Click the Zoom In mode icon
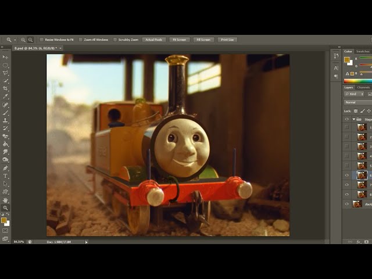The image size is (372, 279). point(23,40)
